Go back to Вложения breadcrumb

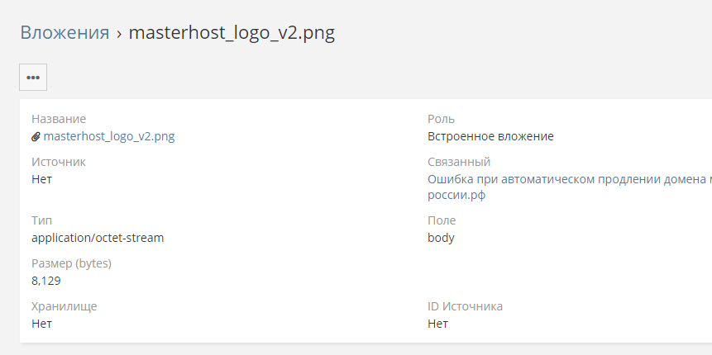click(65, 33)
